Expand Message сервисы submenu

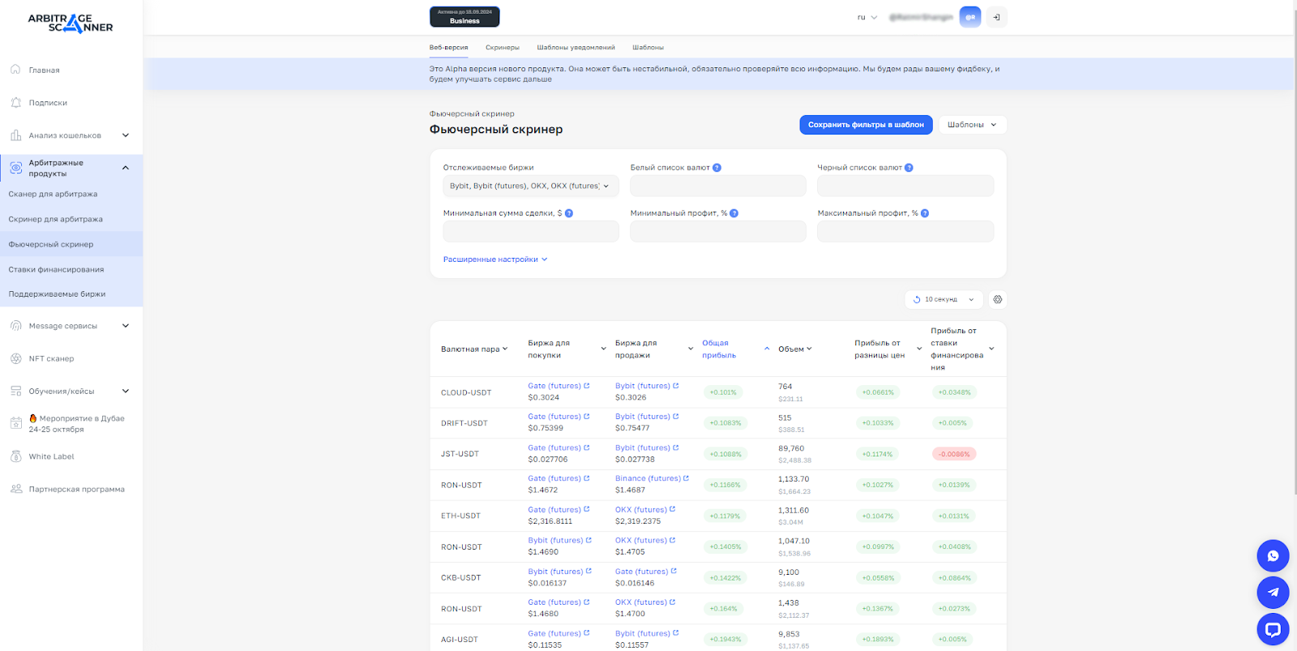(126, 326)
